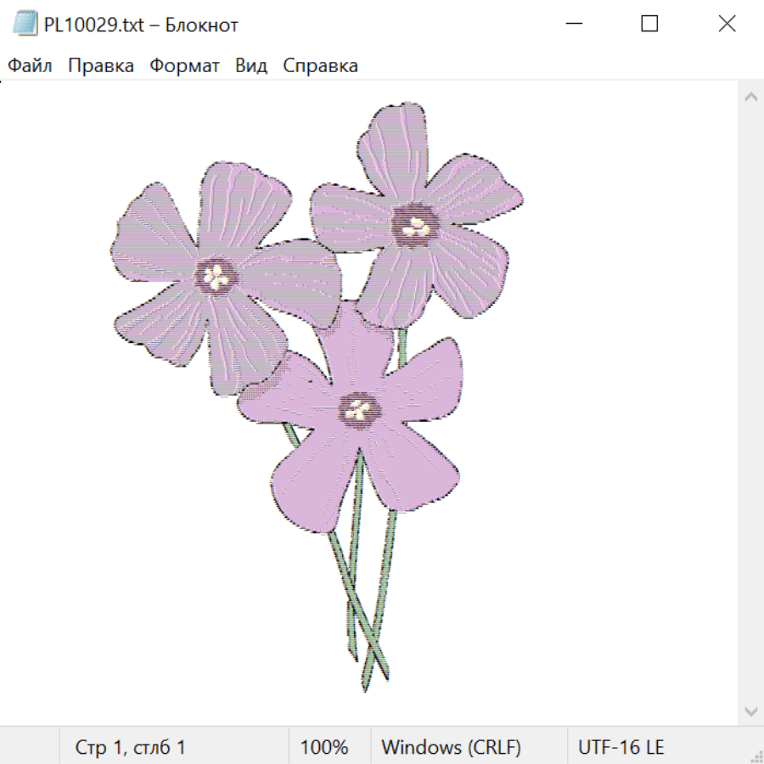This screenshot has width=764, height=764.
Task: Click the 'Стр 1, стлб 1' status field
Action: point(131,748)
